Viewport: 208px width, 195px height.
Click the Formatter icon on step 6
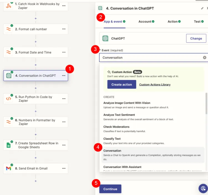9,122
